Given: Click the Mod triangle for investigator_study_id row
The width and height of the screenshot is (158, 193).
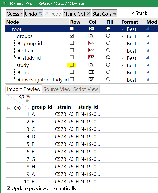Looking at the screenshot, I should [x=148, y=79].
